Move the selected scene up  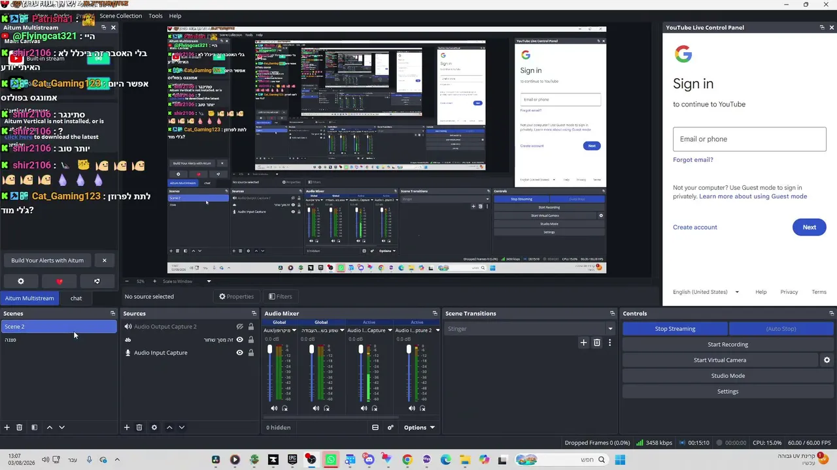49,428
